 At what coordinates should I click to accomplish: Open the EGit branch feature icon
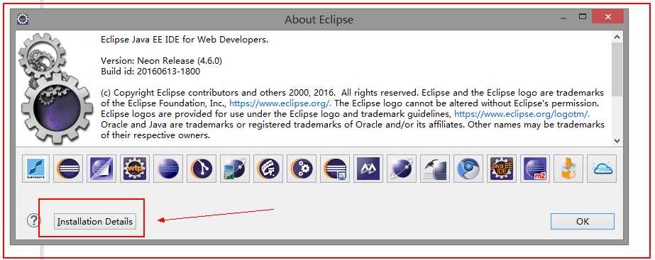pos(202,169)
